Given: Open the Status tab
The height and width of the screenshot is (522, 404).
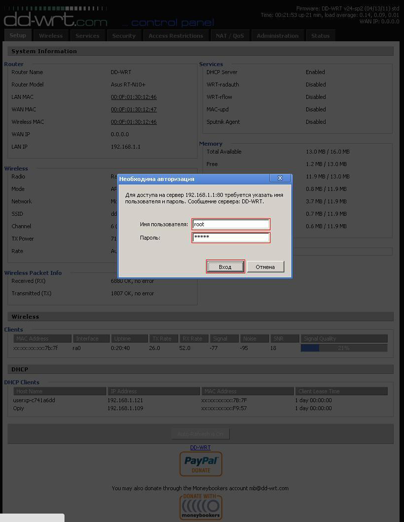Looking at the screenshot, I should point(320,36).
